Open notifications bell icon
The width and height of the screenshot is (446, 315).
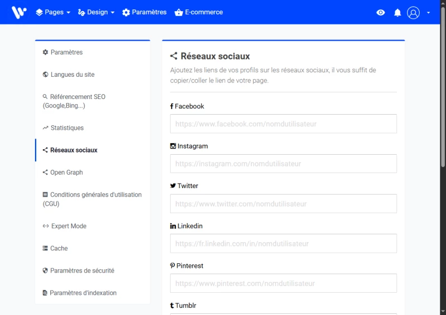point(397,12)
